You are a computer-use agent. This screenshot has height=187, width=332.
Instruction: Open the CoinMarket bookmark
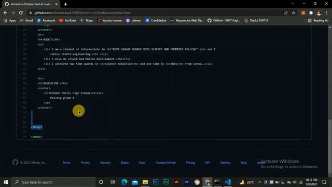[156, 21]
